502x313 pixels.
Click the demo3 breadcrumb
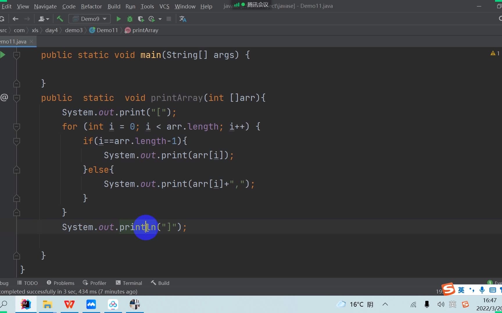click(x=74, y=30)
